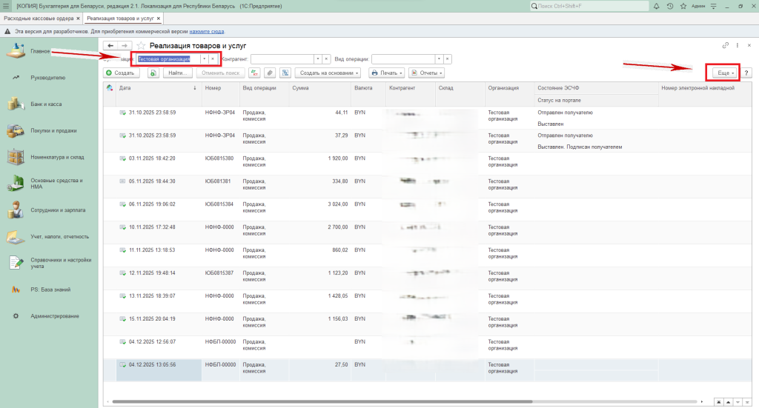The width and height of the screenshot is (759, 408).
Task: Open the notifications bell icon
Action: pos(657,6)
